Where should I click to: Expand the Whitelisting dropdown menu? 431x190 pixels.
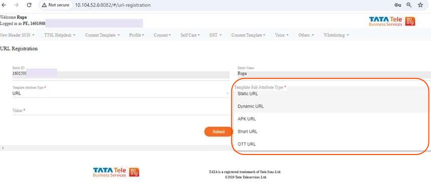pos(336,35)
